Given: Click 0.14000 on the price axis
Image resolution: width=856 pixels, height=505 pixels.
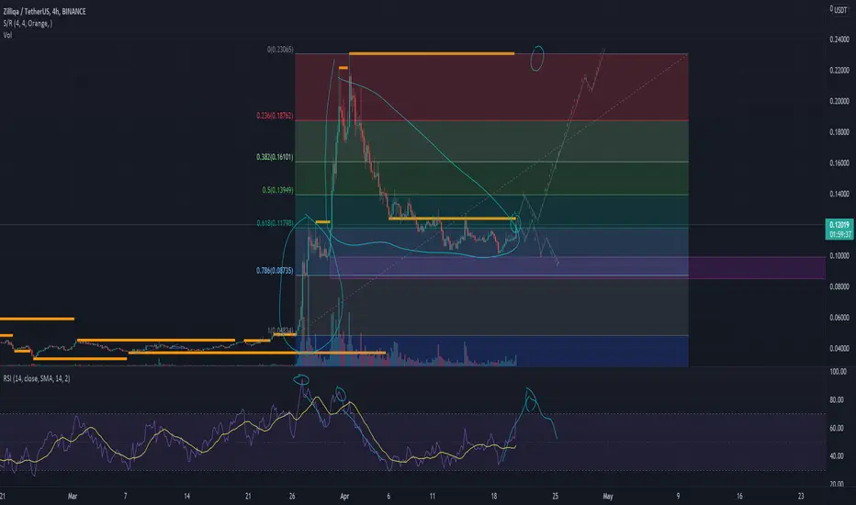Looking at the screenshot, I should coord(839,194).
